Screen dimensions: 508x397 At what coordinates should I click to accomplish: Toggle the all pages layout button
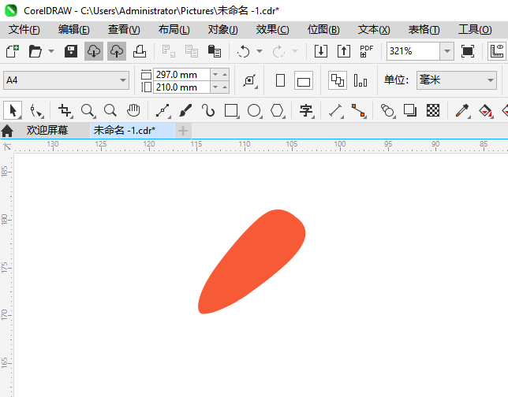pos(338,80)
